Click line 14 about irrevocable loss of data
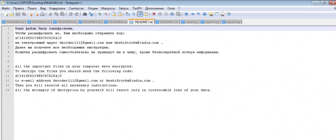 point(113,90)
